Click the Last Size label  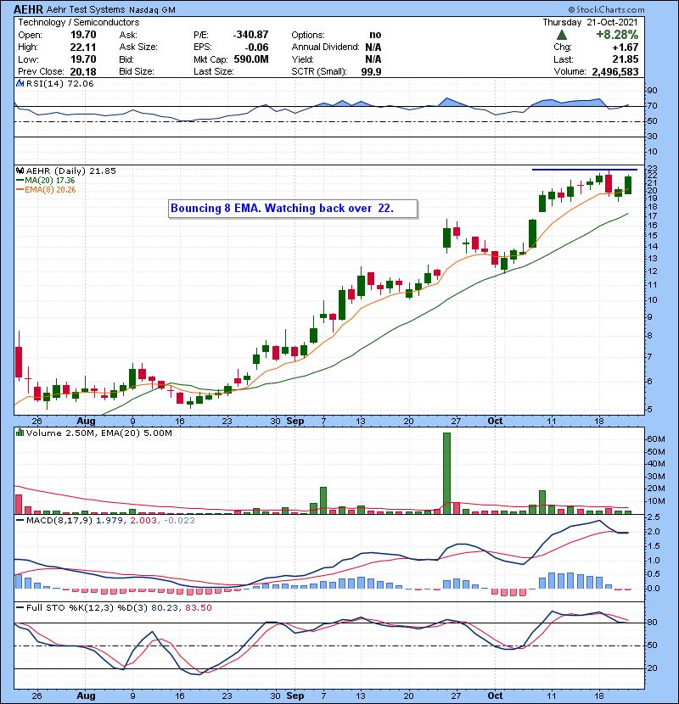(214, 72)
